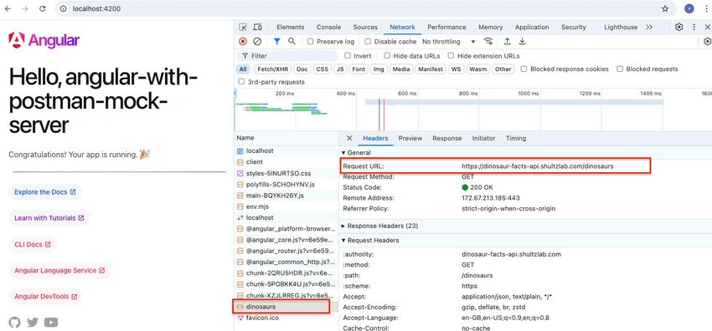Open the Twitter icon link

click(x=32, y=323)
